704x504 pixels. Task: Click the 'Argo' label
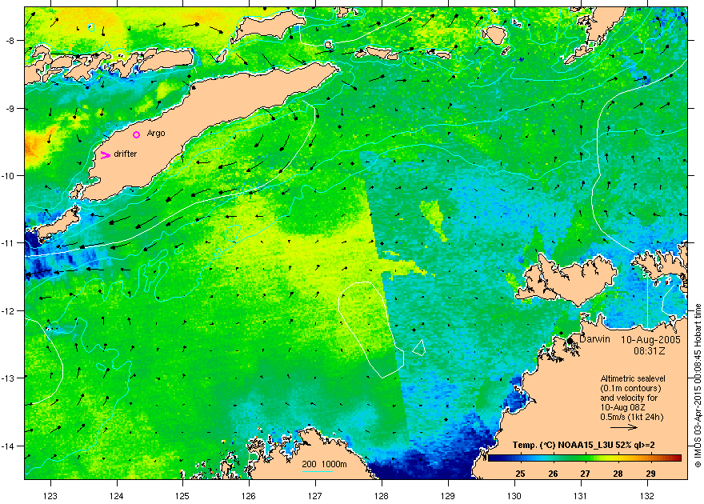coord(156,134)
